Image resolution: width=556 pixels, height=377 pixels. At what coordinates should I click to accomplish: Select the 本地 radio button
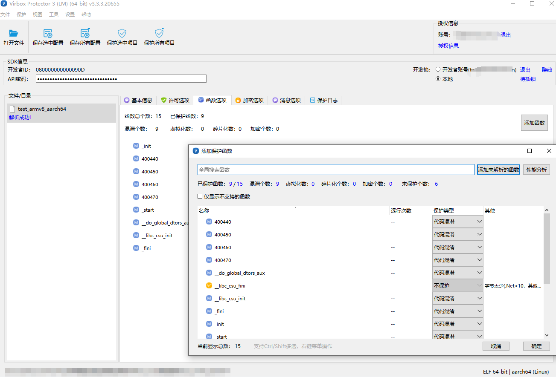pos(438,79)
